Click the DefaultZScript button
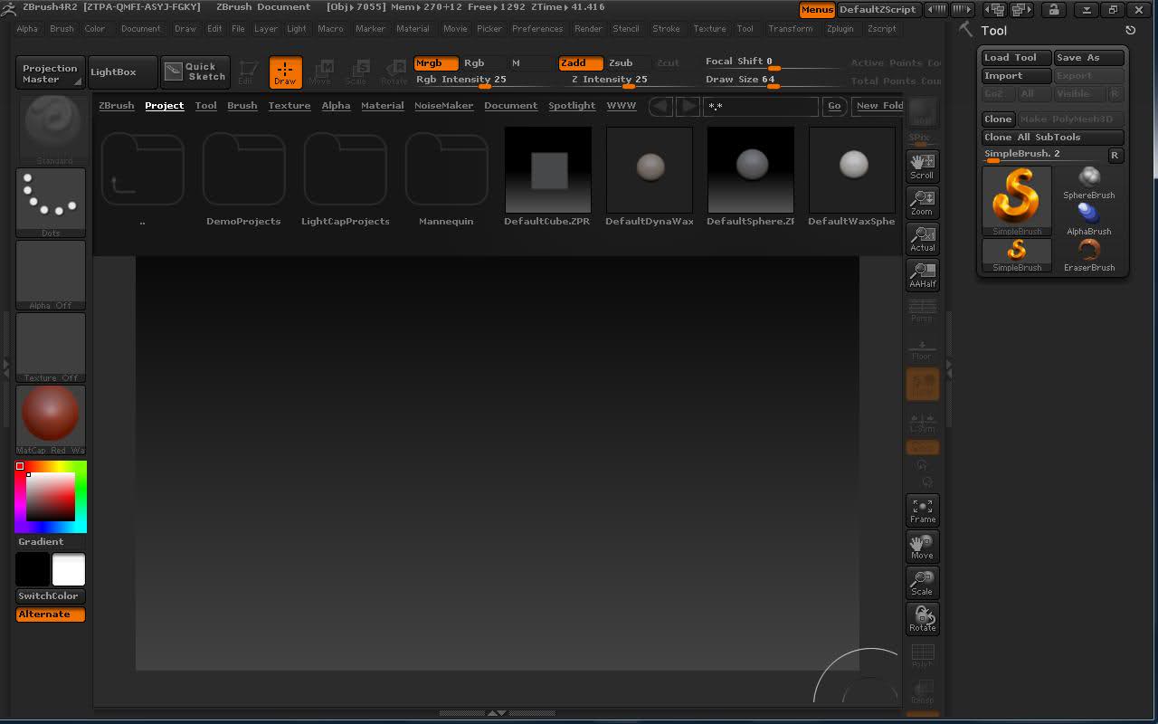Screen dimensions: 1158x724 click(878, 10)
